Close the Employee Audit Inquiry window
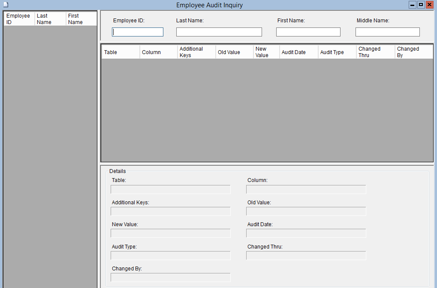 click(x=429, y=5)
